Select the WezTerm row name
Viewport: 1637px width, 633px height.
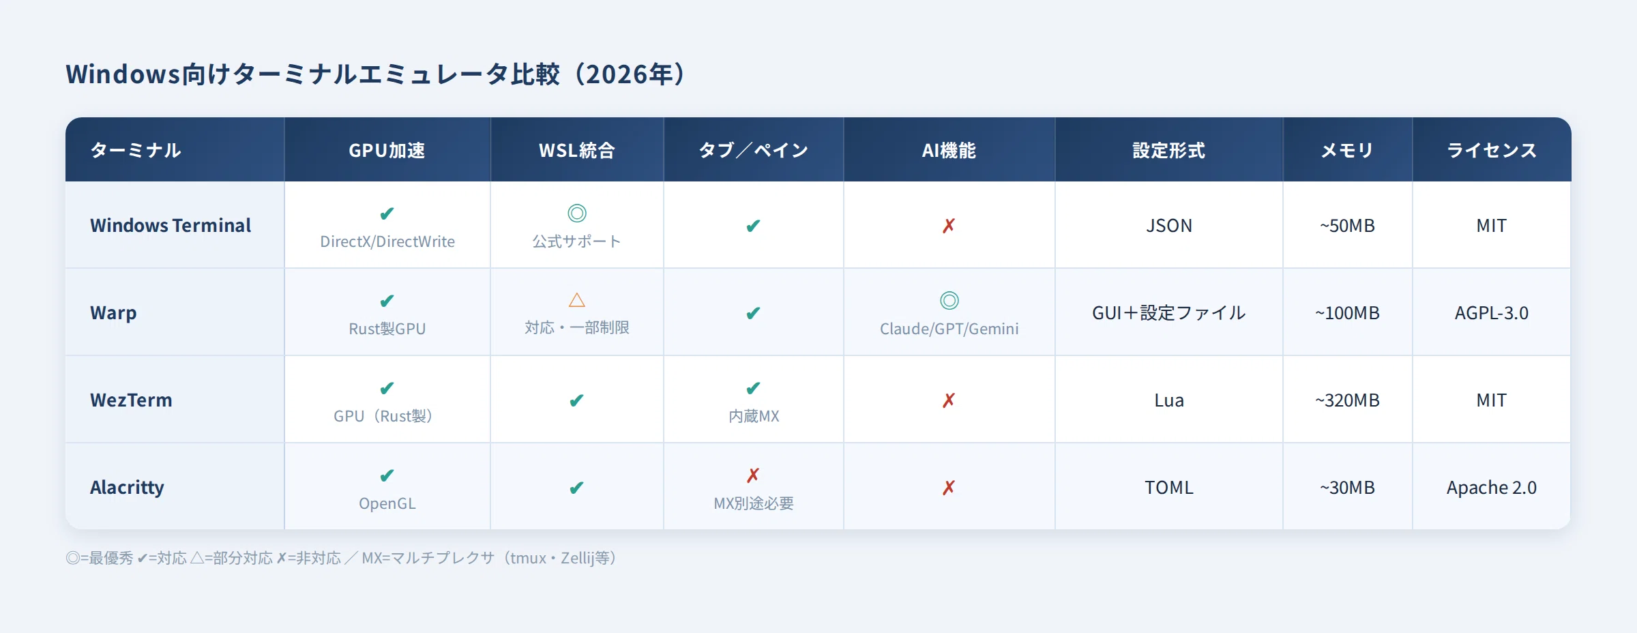131,400
